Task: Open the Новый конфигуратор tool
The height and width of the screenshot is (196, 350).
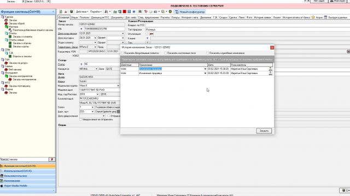Action: click(190, 12)
